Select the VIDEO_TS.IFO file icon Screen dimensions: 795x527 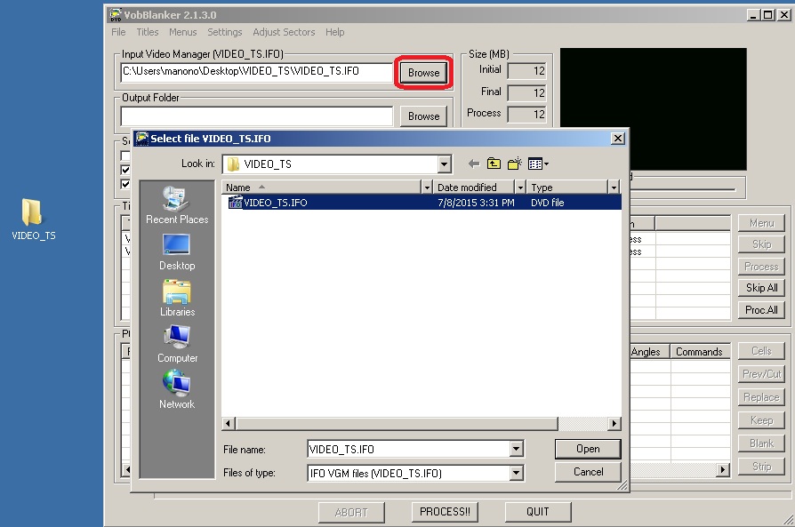(x=235, y=203)
